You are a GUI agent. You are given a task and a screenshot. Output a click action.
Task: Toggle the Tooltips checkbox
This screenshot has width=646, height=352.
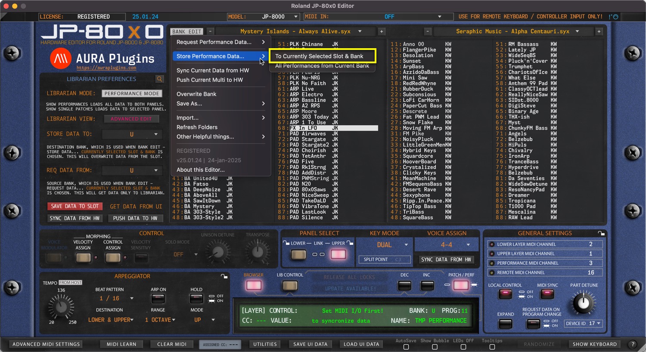(x=492, y=347)
